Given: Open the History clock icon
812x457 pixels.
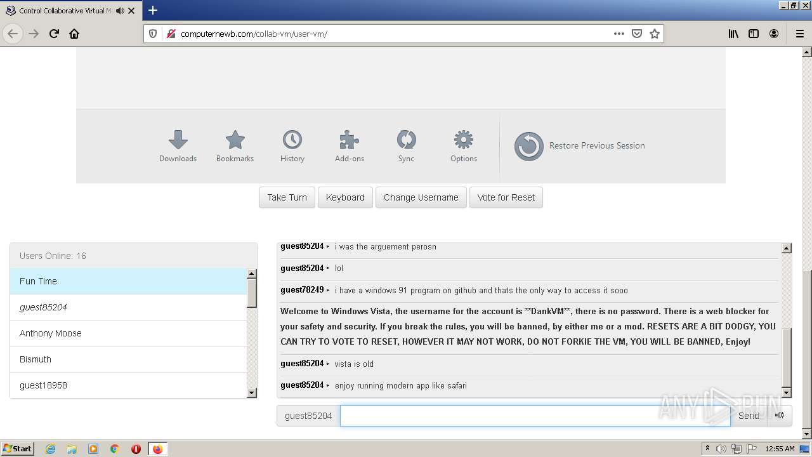Looking at the screenshot, I should pyautogui.click(x=292, y=146).
